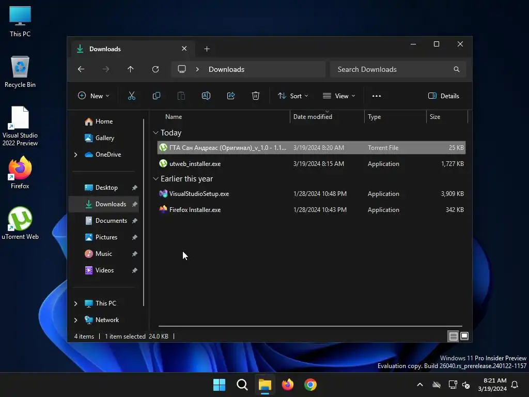Go forward with the right arrow

tap(106, 69)
